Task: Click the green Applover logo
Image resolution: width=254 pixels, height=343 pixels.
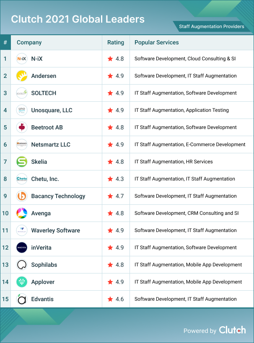Action: click(22, 282)
